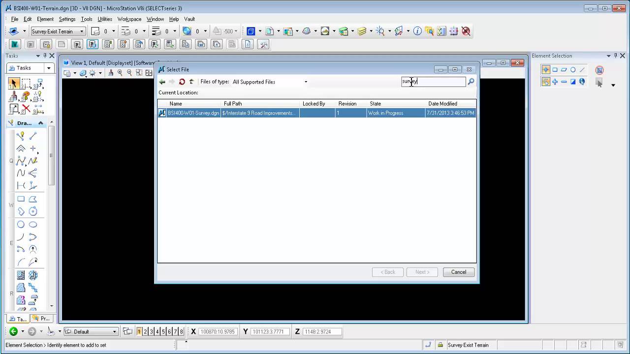Viewport: 630px width, 354px height.
Task: Select the Place Circle tool
Action: (20, 224)
